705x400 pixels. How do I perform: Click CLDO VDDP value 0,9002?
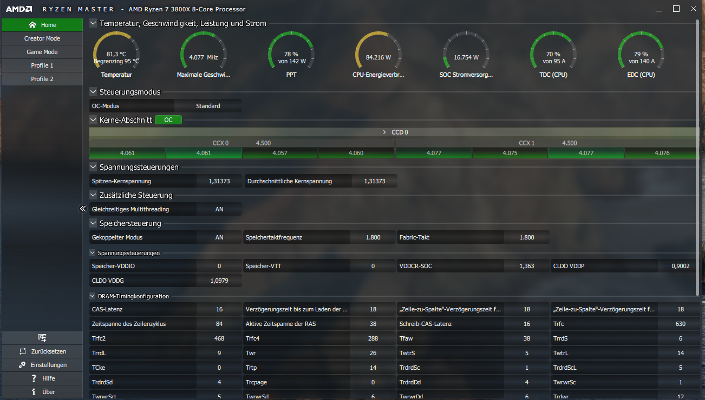click(680, 266)
